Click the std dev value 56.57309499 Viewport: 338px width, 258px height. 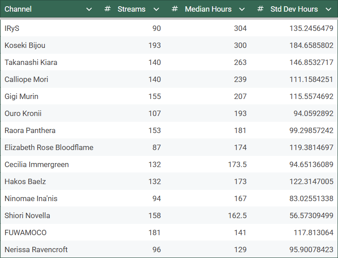coord(312,215)
